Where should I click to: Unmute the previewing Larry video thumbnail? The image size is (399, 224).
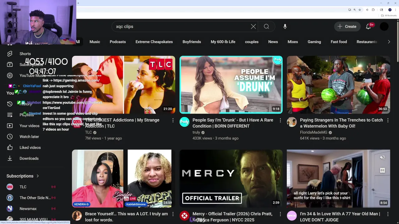click(382, 157)
